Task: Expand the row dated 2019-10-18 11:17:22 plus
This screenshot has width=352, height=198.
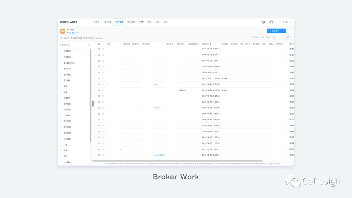Action: coord(107,131)
